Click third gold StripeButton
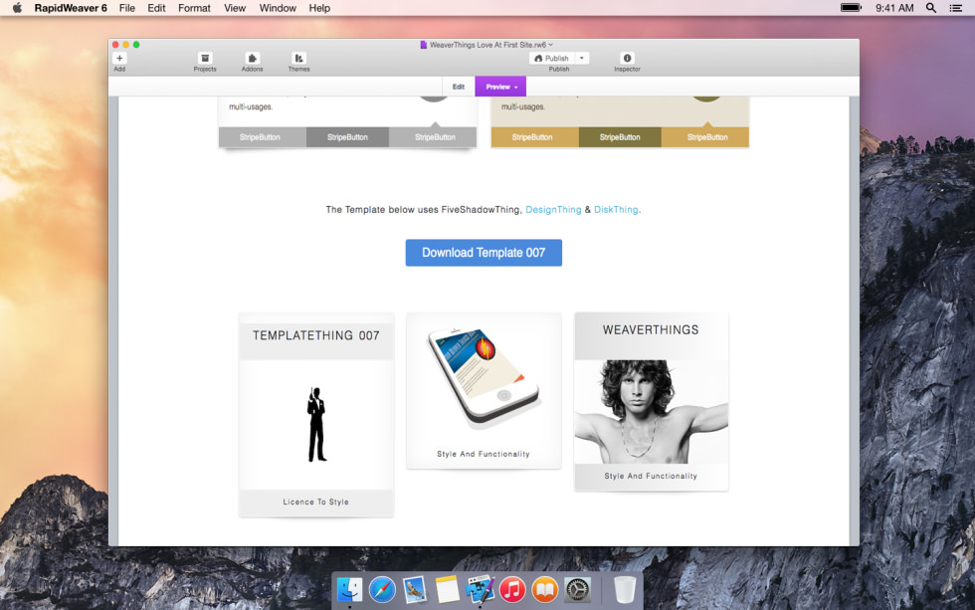 705,137
